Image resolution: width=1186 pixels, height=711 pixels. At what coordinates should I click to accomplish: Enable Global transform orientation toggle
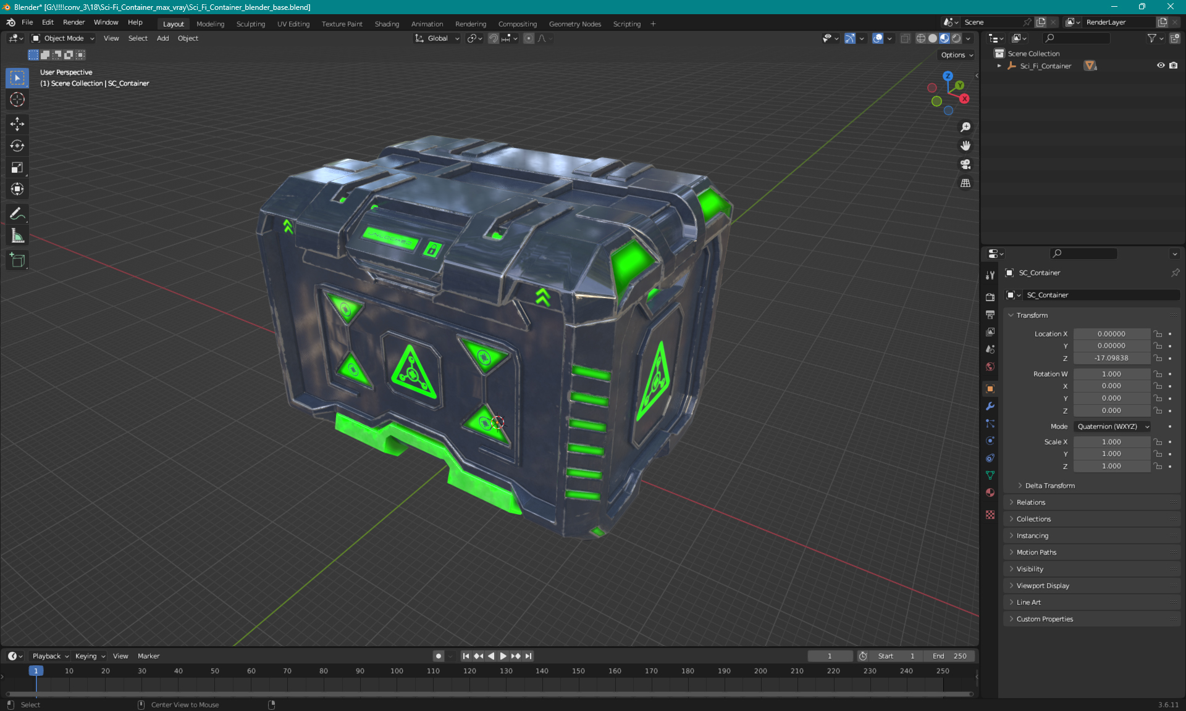434,38
